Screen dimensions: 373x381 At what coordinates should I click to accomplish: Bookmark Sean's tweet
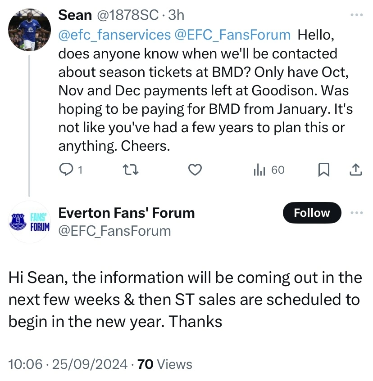[x=323, y=170]
